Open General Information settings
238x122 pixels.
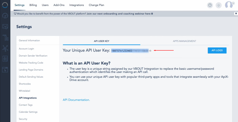(x=29, y=40)
